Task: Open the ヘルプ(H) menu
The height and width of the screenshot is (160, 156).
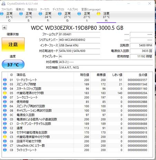Action: pos(73,9)
